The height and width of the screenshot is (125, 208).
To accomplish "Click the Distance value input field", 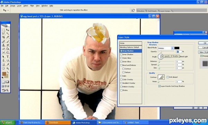I will tap(179, 61).
